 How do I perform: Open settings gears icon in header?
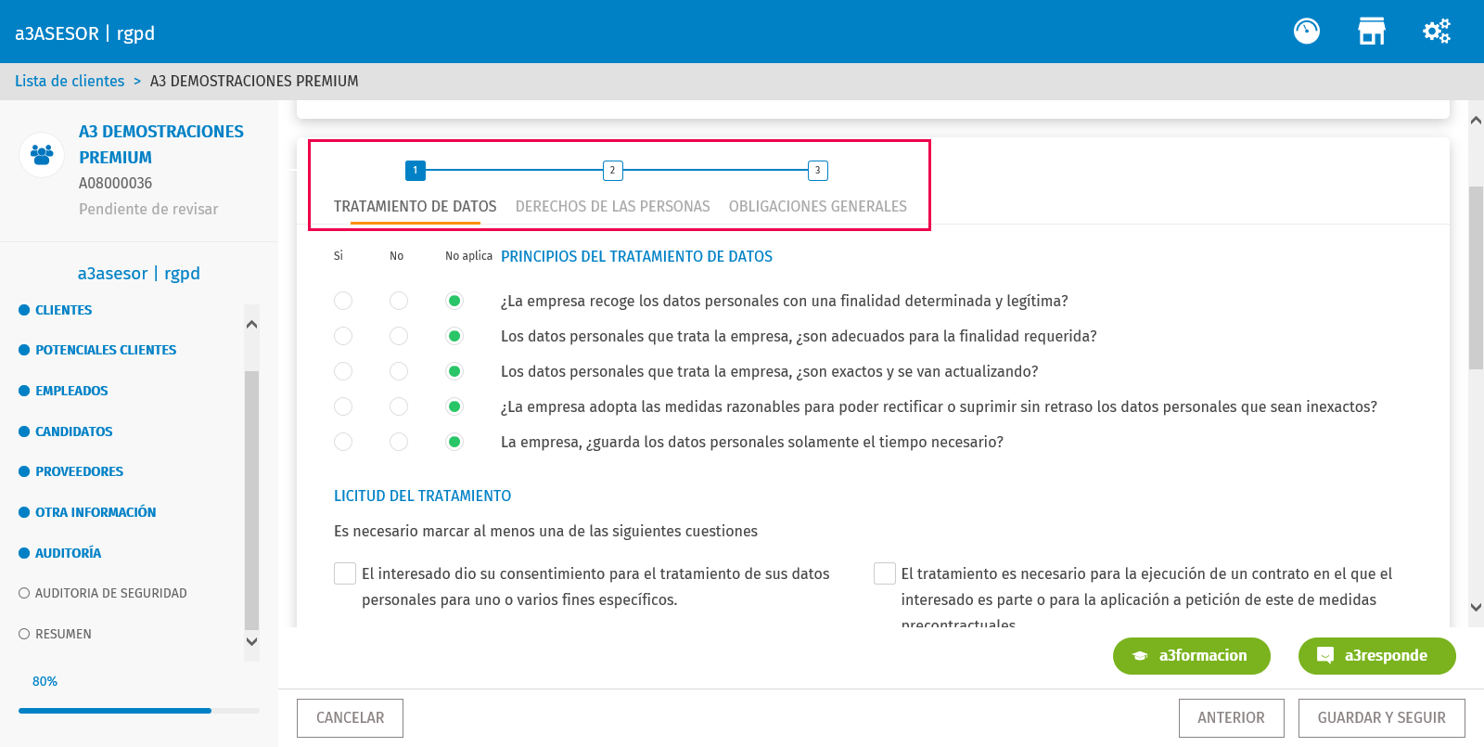1437,32
